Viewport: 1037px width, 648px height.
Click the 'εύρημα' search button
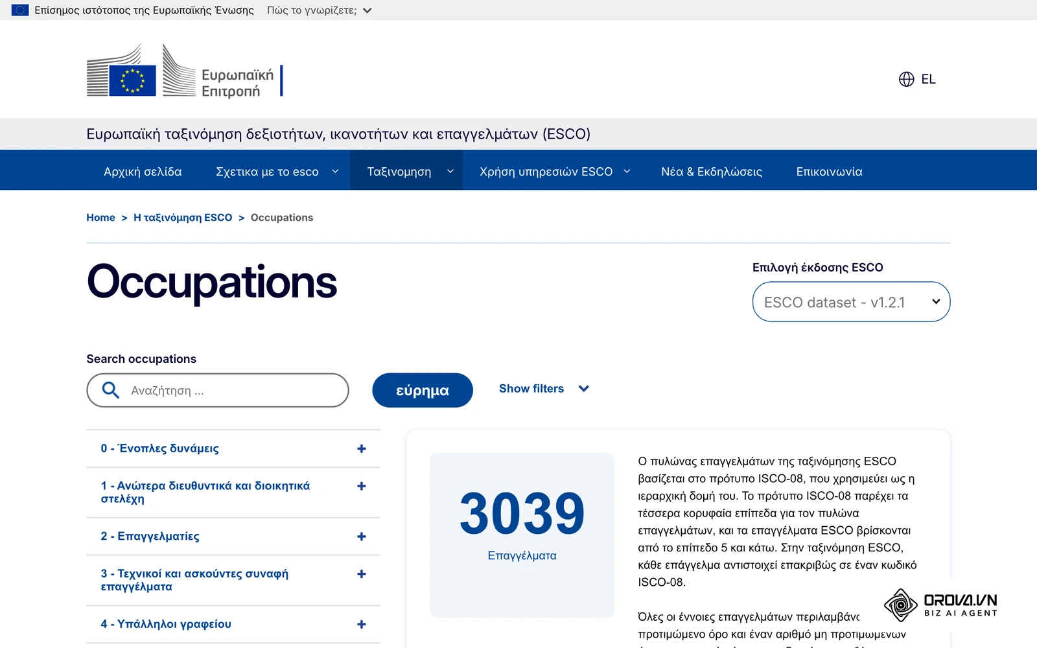[x=423, y=390]
